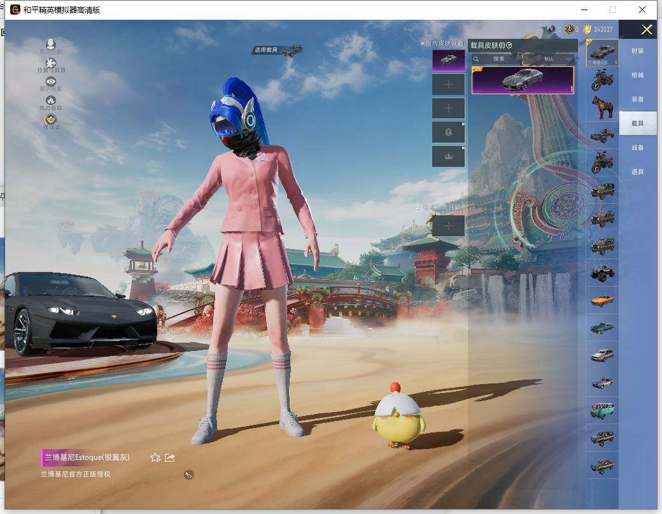
Task: Click the 分解与拆解 puzzle icon
Action: click(x=51, y=64)
